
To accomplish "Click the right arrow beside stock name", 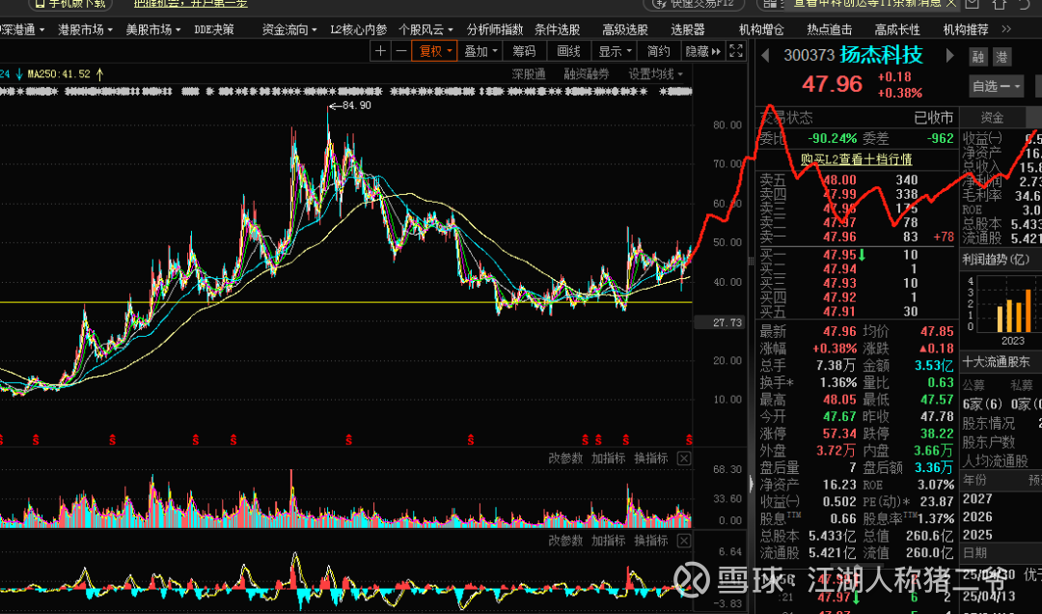I will [950, 55].
